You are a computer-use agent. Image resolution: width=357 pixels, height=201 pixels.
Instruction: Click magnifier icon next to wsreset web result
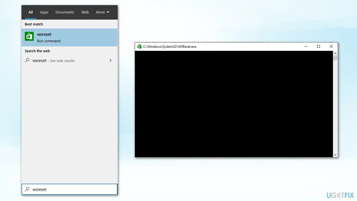tap(27, 60)
